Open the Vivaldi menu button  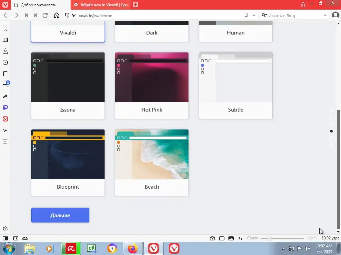click(5, 5)
